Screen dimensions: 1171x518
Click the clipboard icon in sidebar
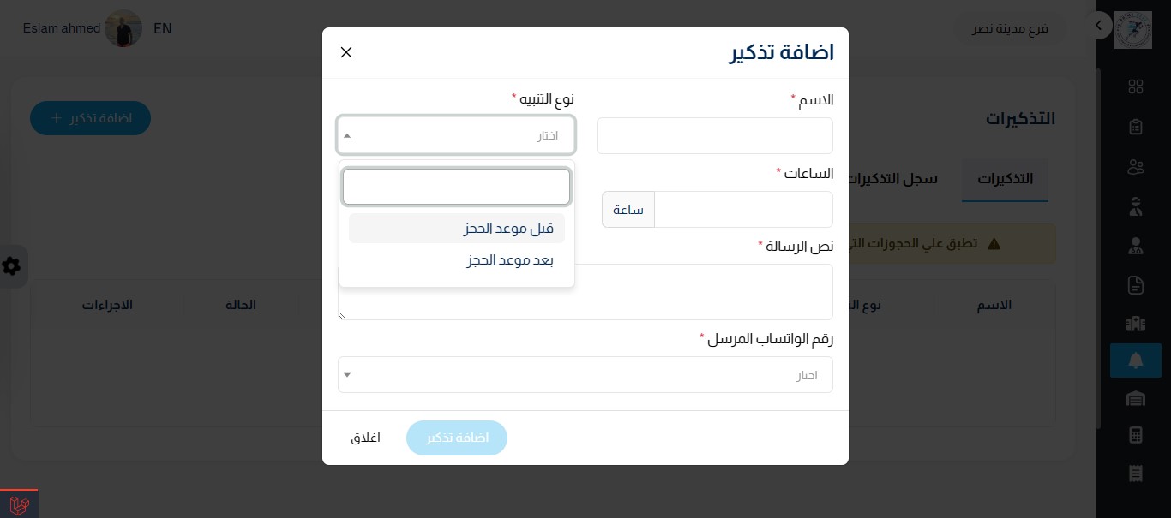point(1136,127)
